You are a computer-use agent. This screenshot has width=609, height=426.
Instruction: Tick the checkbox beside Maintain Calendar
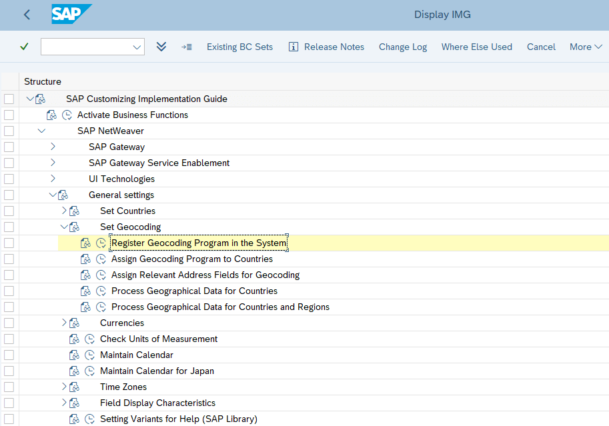(x=9, y=355)
